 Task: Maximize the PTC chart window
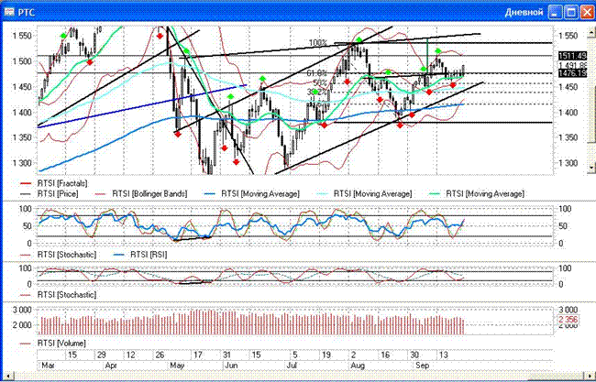point(571,13)
